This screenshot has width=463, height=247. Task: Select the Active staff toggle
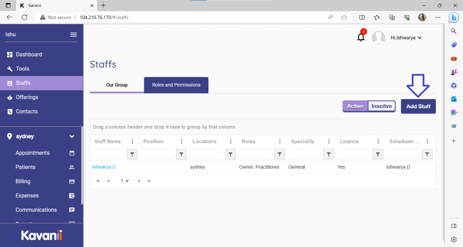(355, 106)
